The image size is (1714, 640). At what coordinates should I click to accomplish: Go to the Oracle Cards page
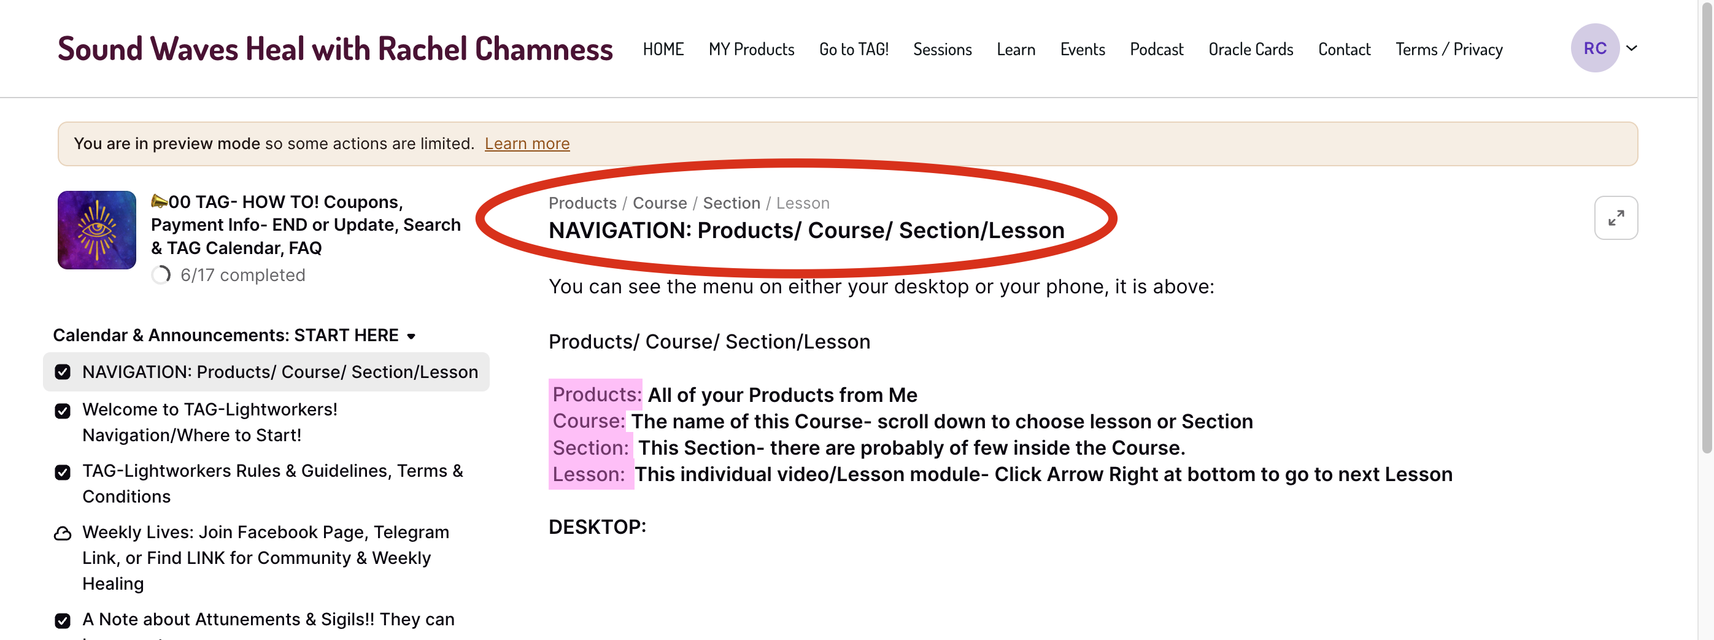pos(1250,50)
